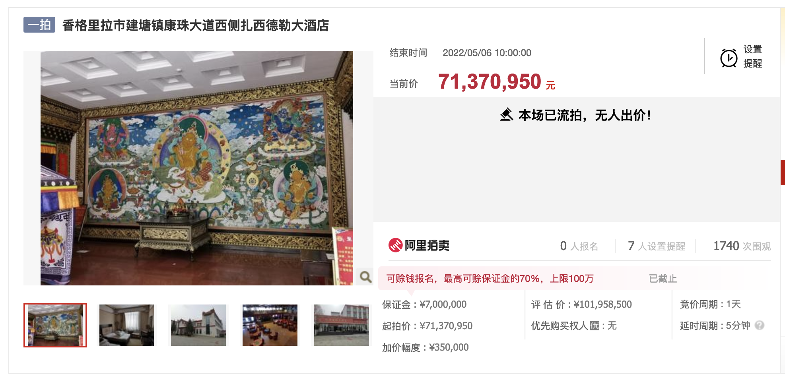The height and width of the screenshot is (384, 785).
Task: Open the large mural photo
Action: pyautogui.click(x=197, y=168)
